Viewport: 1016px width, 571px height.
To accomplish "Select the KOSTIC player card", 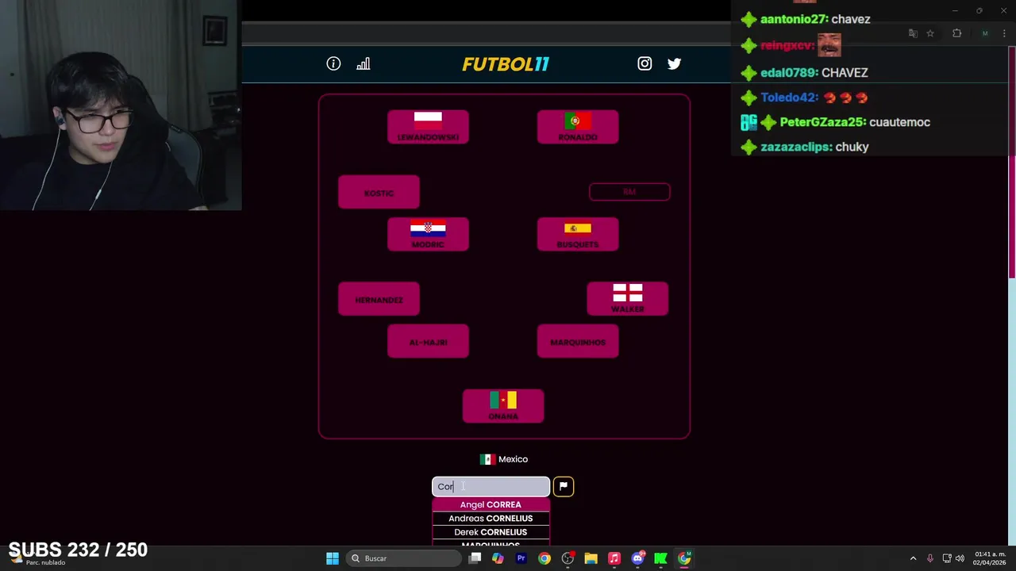I will [x=379, y=193].
